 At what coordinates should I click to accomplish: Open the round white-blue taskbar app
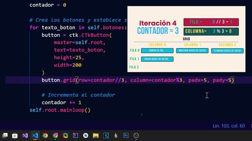[x=85, y=136]
